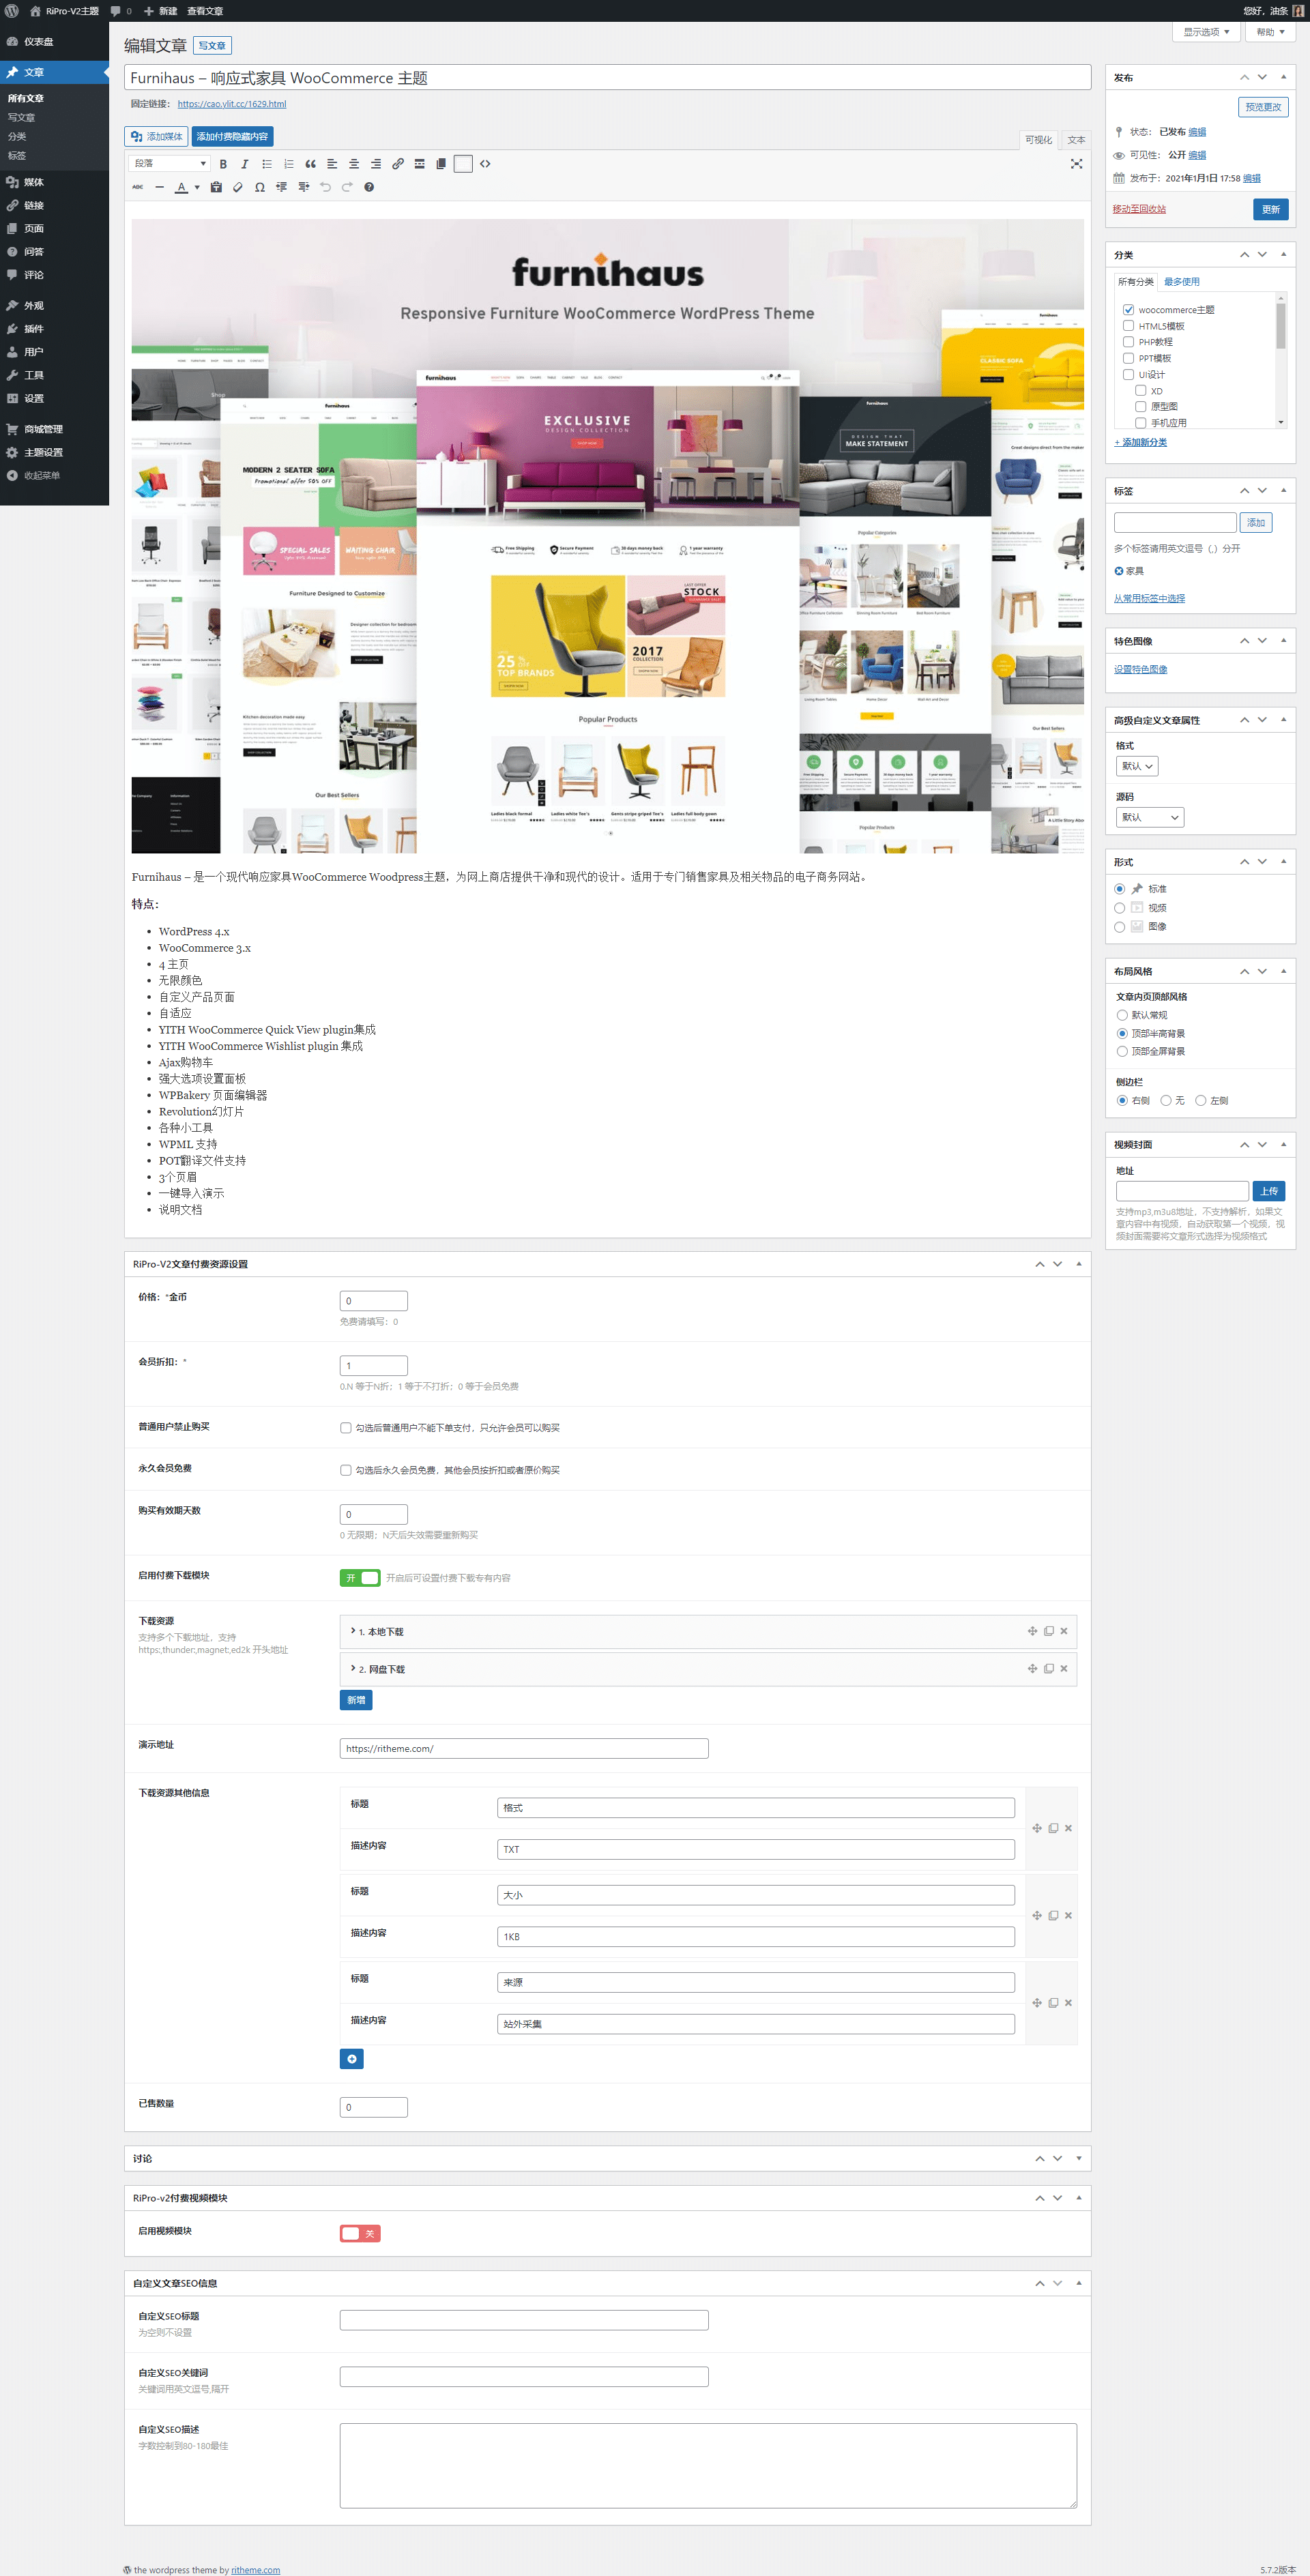The height and width of the screenshot is (2576, 1310).
Task: Open the 格式 format dropdown
Action: point(1137,766)
